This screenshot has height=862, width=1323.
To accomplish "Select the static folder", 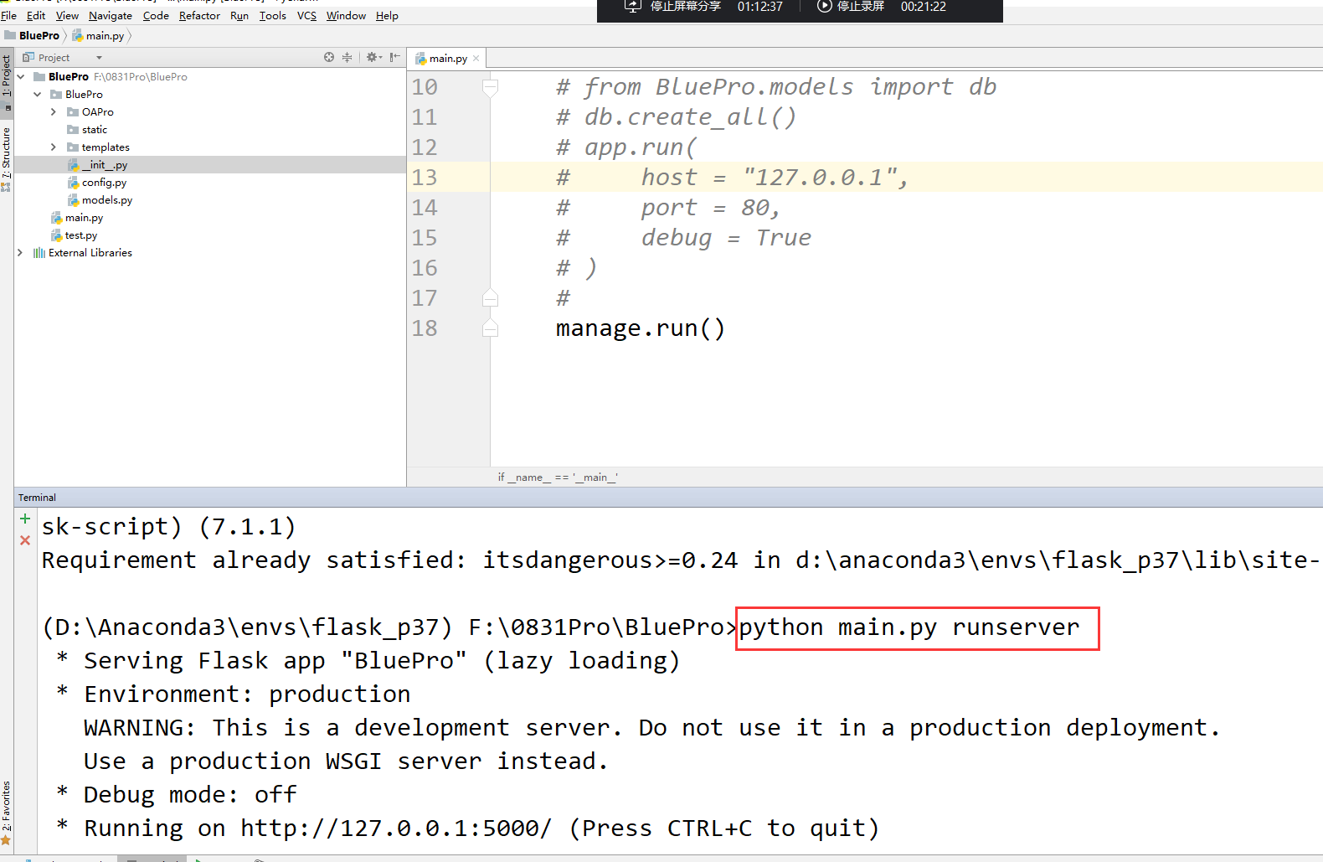I will pos(87,130).
